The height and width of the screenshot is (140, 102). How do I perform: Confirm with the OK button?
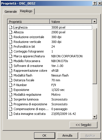coord(45,135)
